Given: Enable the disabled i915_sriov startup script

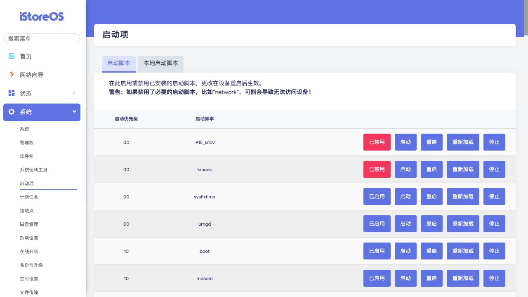Looking at the screenshot, I should point(377,142).
